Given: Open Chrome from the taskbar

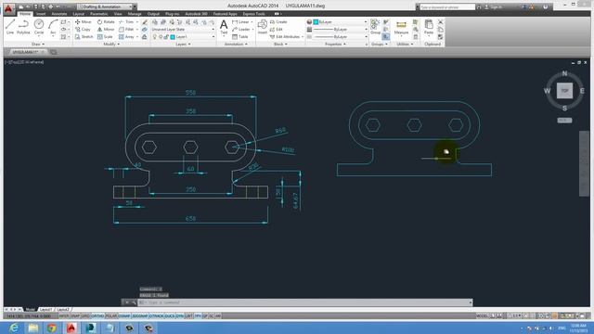Looking at the screenshot, I should tap(52, 328).
